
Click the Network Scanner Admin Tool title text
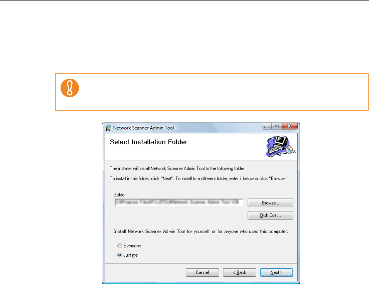tap(144, 128)
